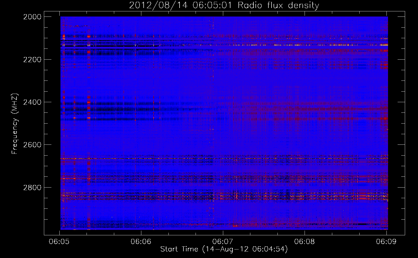Select the 2600 frequency tick label
The image size is (418, 258).
point(32,145)
